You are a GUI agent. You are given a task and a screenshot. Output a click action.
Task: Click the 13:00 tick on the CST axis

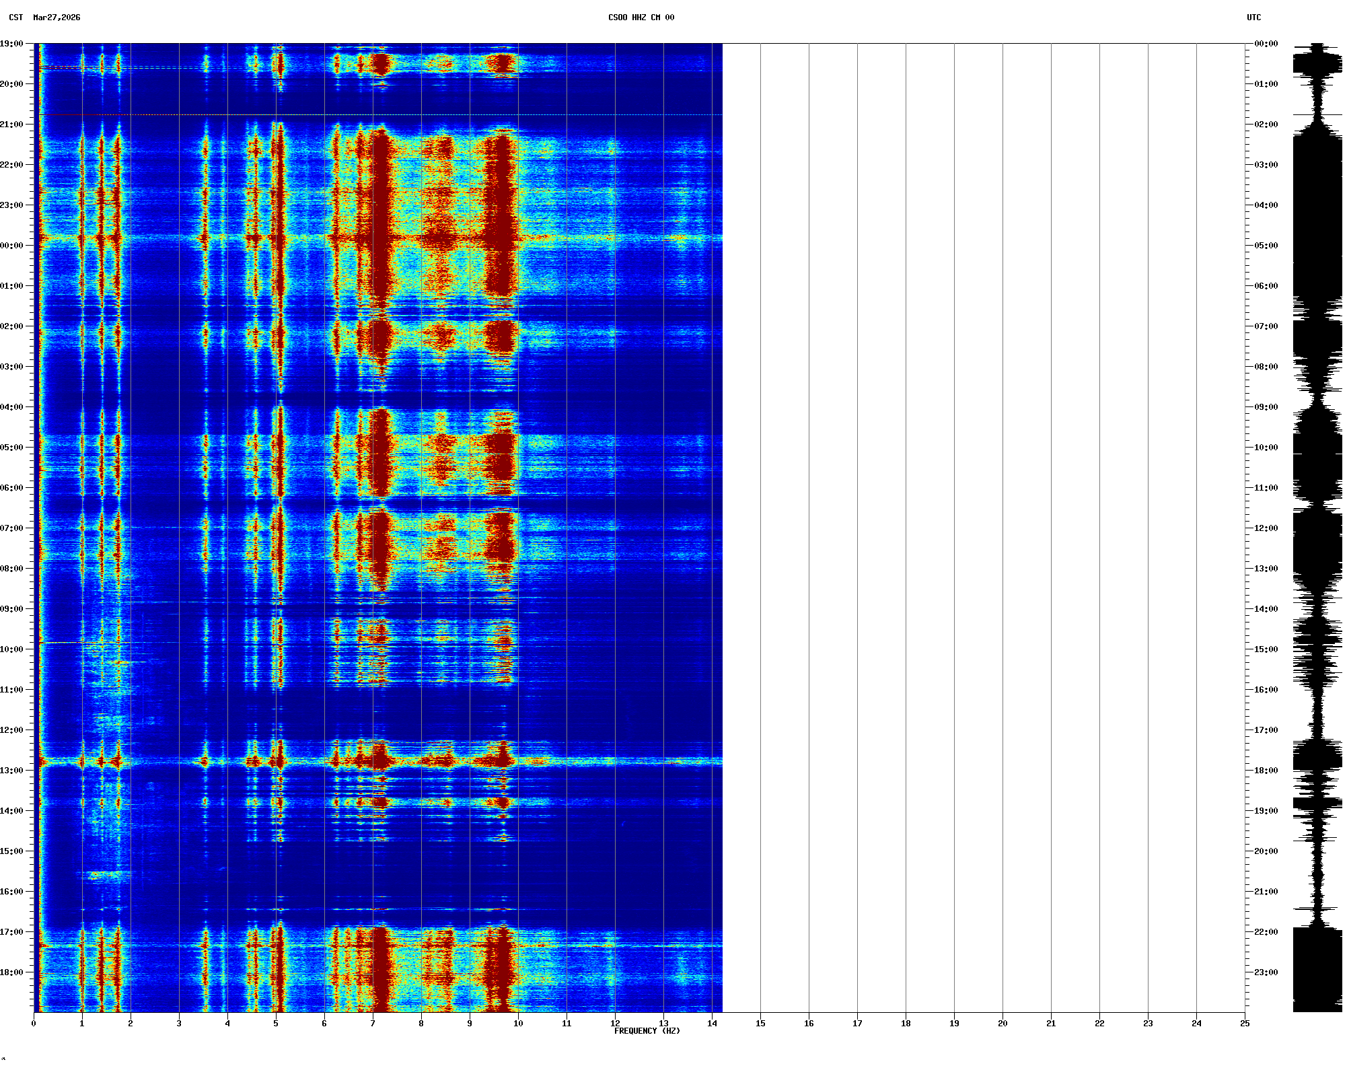point(12,771)
